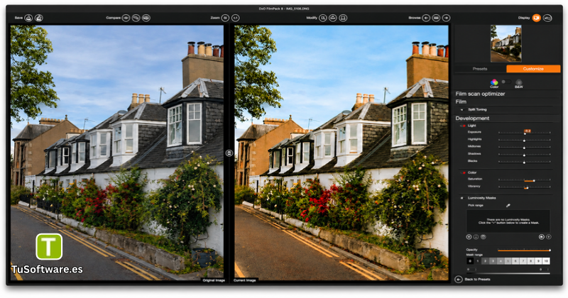568x298 pixels.
Task: Select the Color mode icon
Action: pyautogui.click(x=494, y=83)
